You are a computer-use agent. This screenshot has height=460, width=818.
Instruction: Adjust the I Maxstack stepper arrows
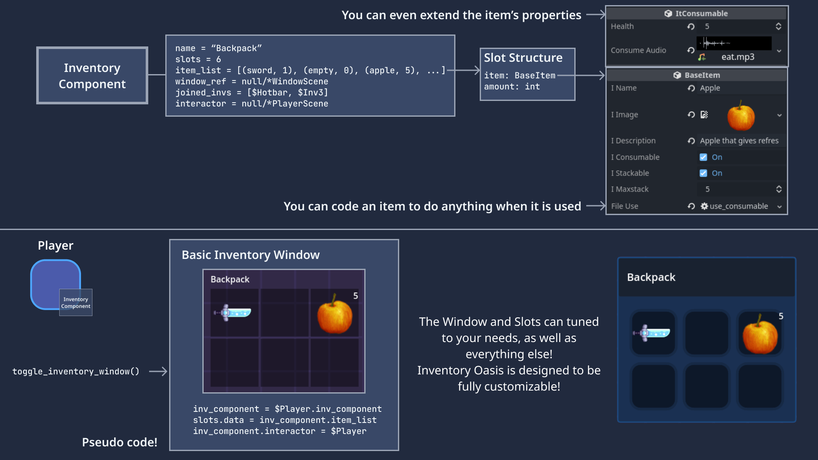(779, 189)
